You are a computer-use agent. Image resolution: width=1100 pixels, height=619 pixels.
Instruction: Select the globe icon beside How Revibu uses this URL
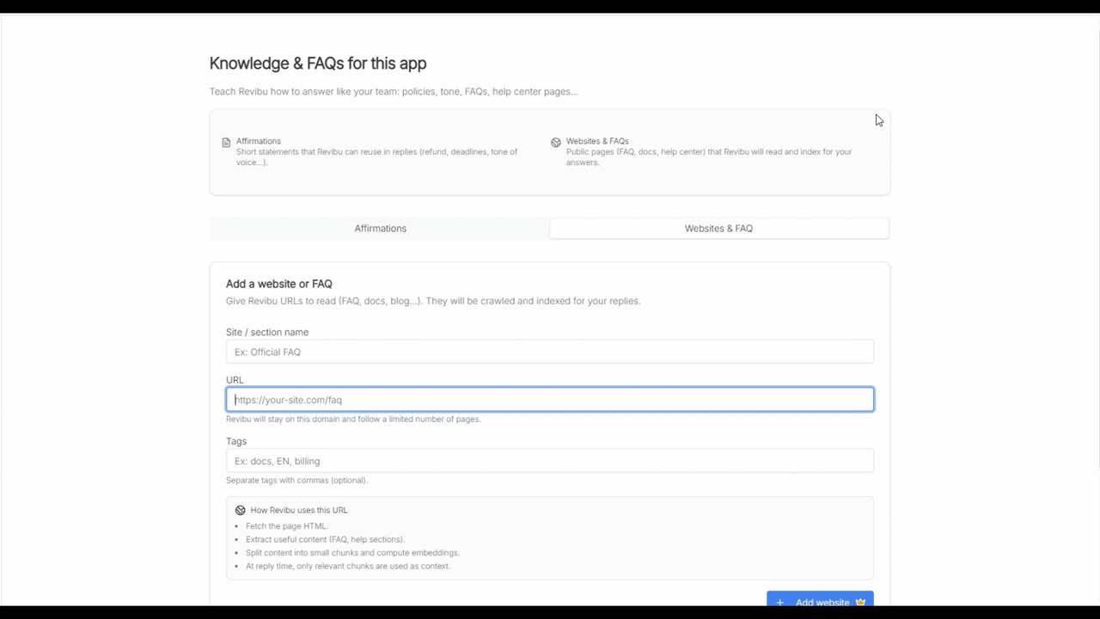[x=241, y=510]
